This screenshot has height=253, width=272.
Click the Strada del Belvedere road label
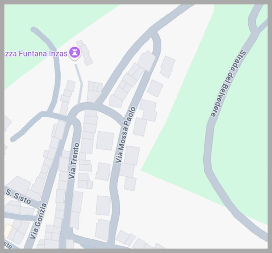tap(228, 84)
